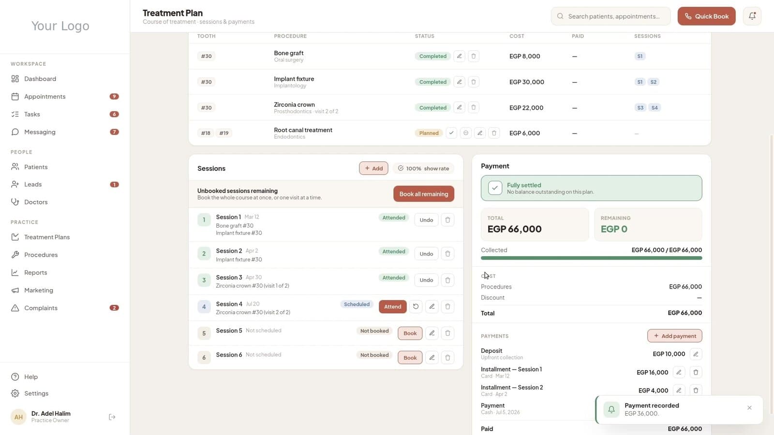Image resolution: width=774 pixels, height=435 pixels.
Task: Click the collected payment progress bar
Action: click(x=591, y=258)
